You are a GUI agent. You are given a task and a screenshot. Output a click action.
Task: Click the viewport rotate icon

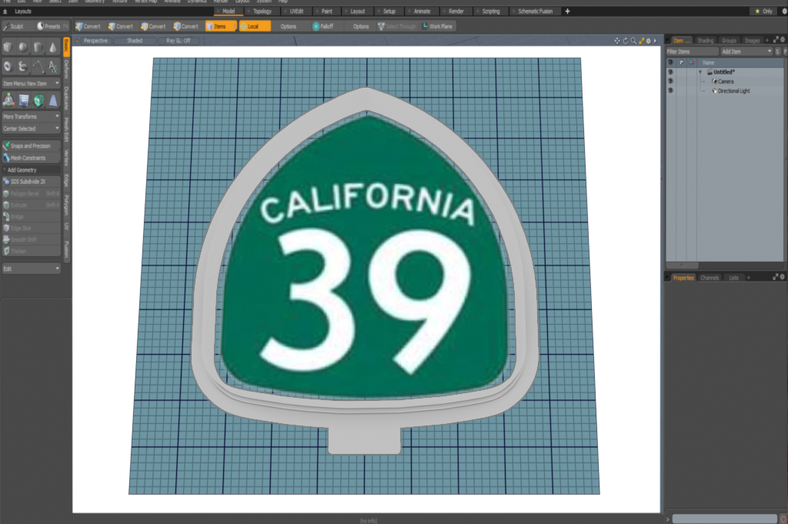tap(625, 41)
